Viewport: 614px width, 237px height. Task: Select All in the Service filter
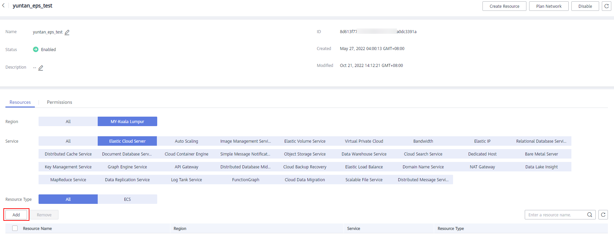tap(68, 141)
